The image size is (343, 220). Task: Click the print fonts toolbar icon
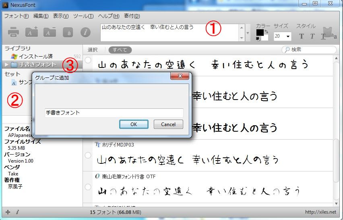(13, 32)
